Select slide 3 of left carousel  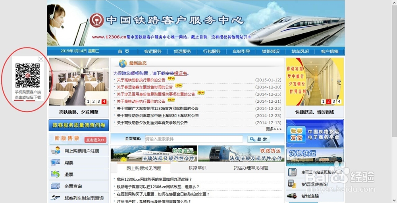[99, 101]
